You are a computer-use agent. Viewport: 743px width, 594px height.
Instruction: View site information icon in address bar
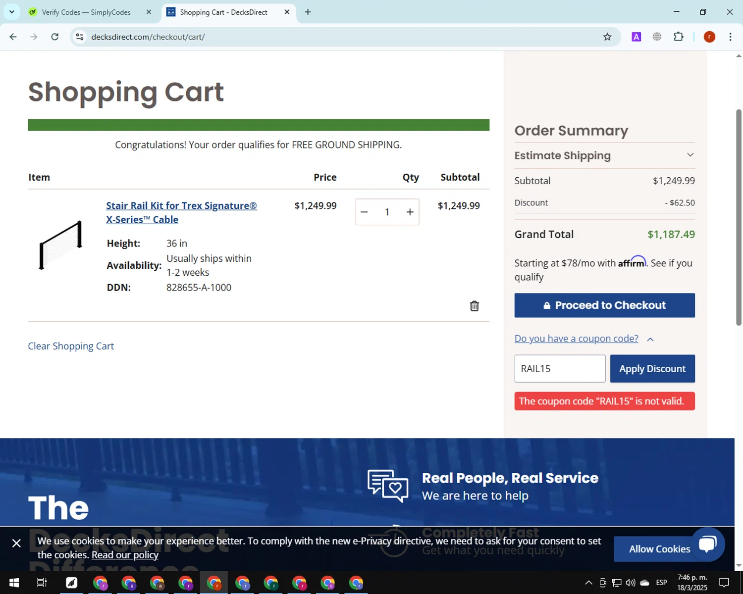[x=80, y=37]
